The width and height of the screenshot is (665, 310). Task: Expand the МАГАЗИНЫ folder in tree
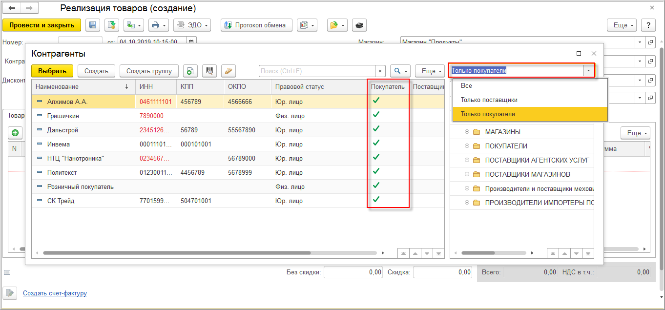point(467,132)
